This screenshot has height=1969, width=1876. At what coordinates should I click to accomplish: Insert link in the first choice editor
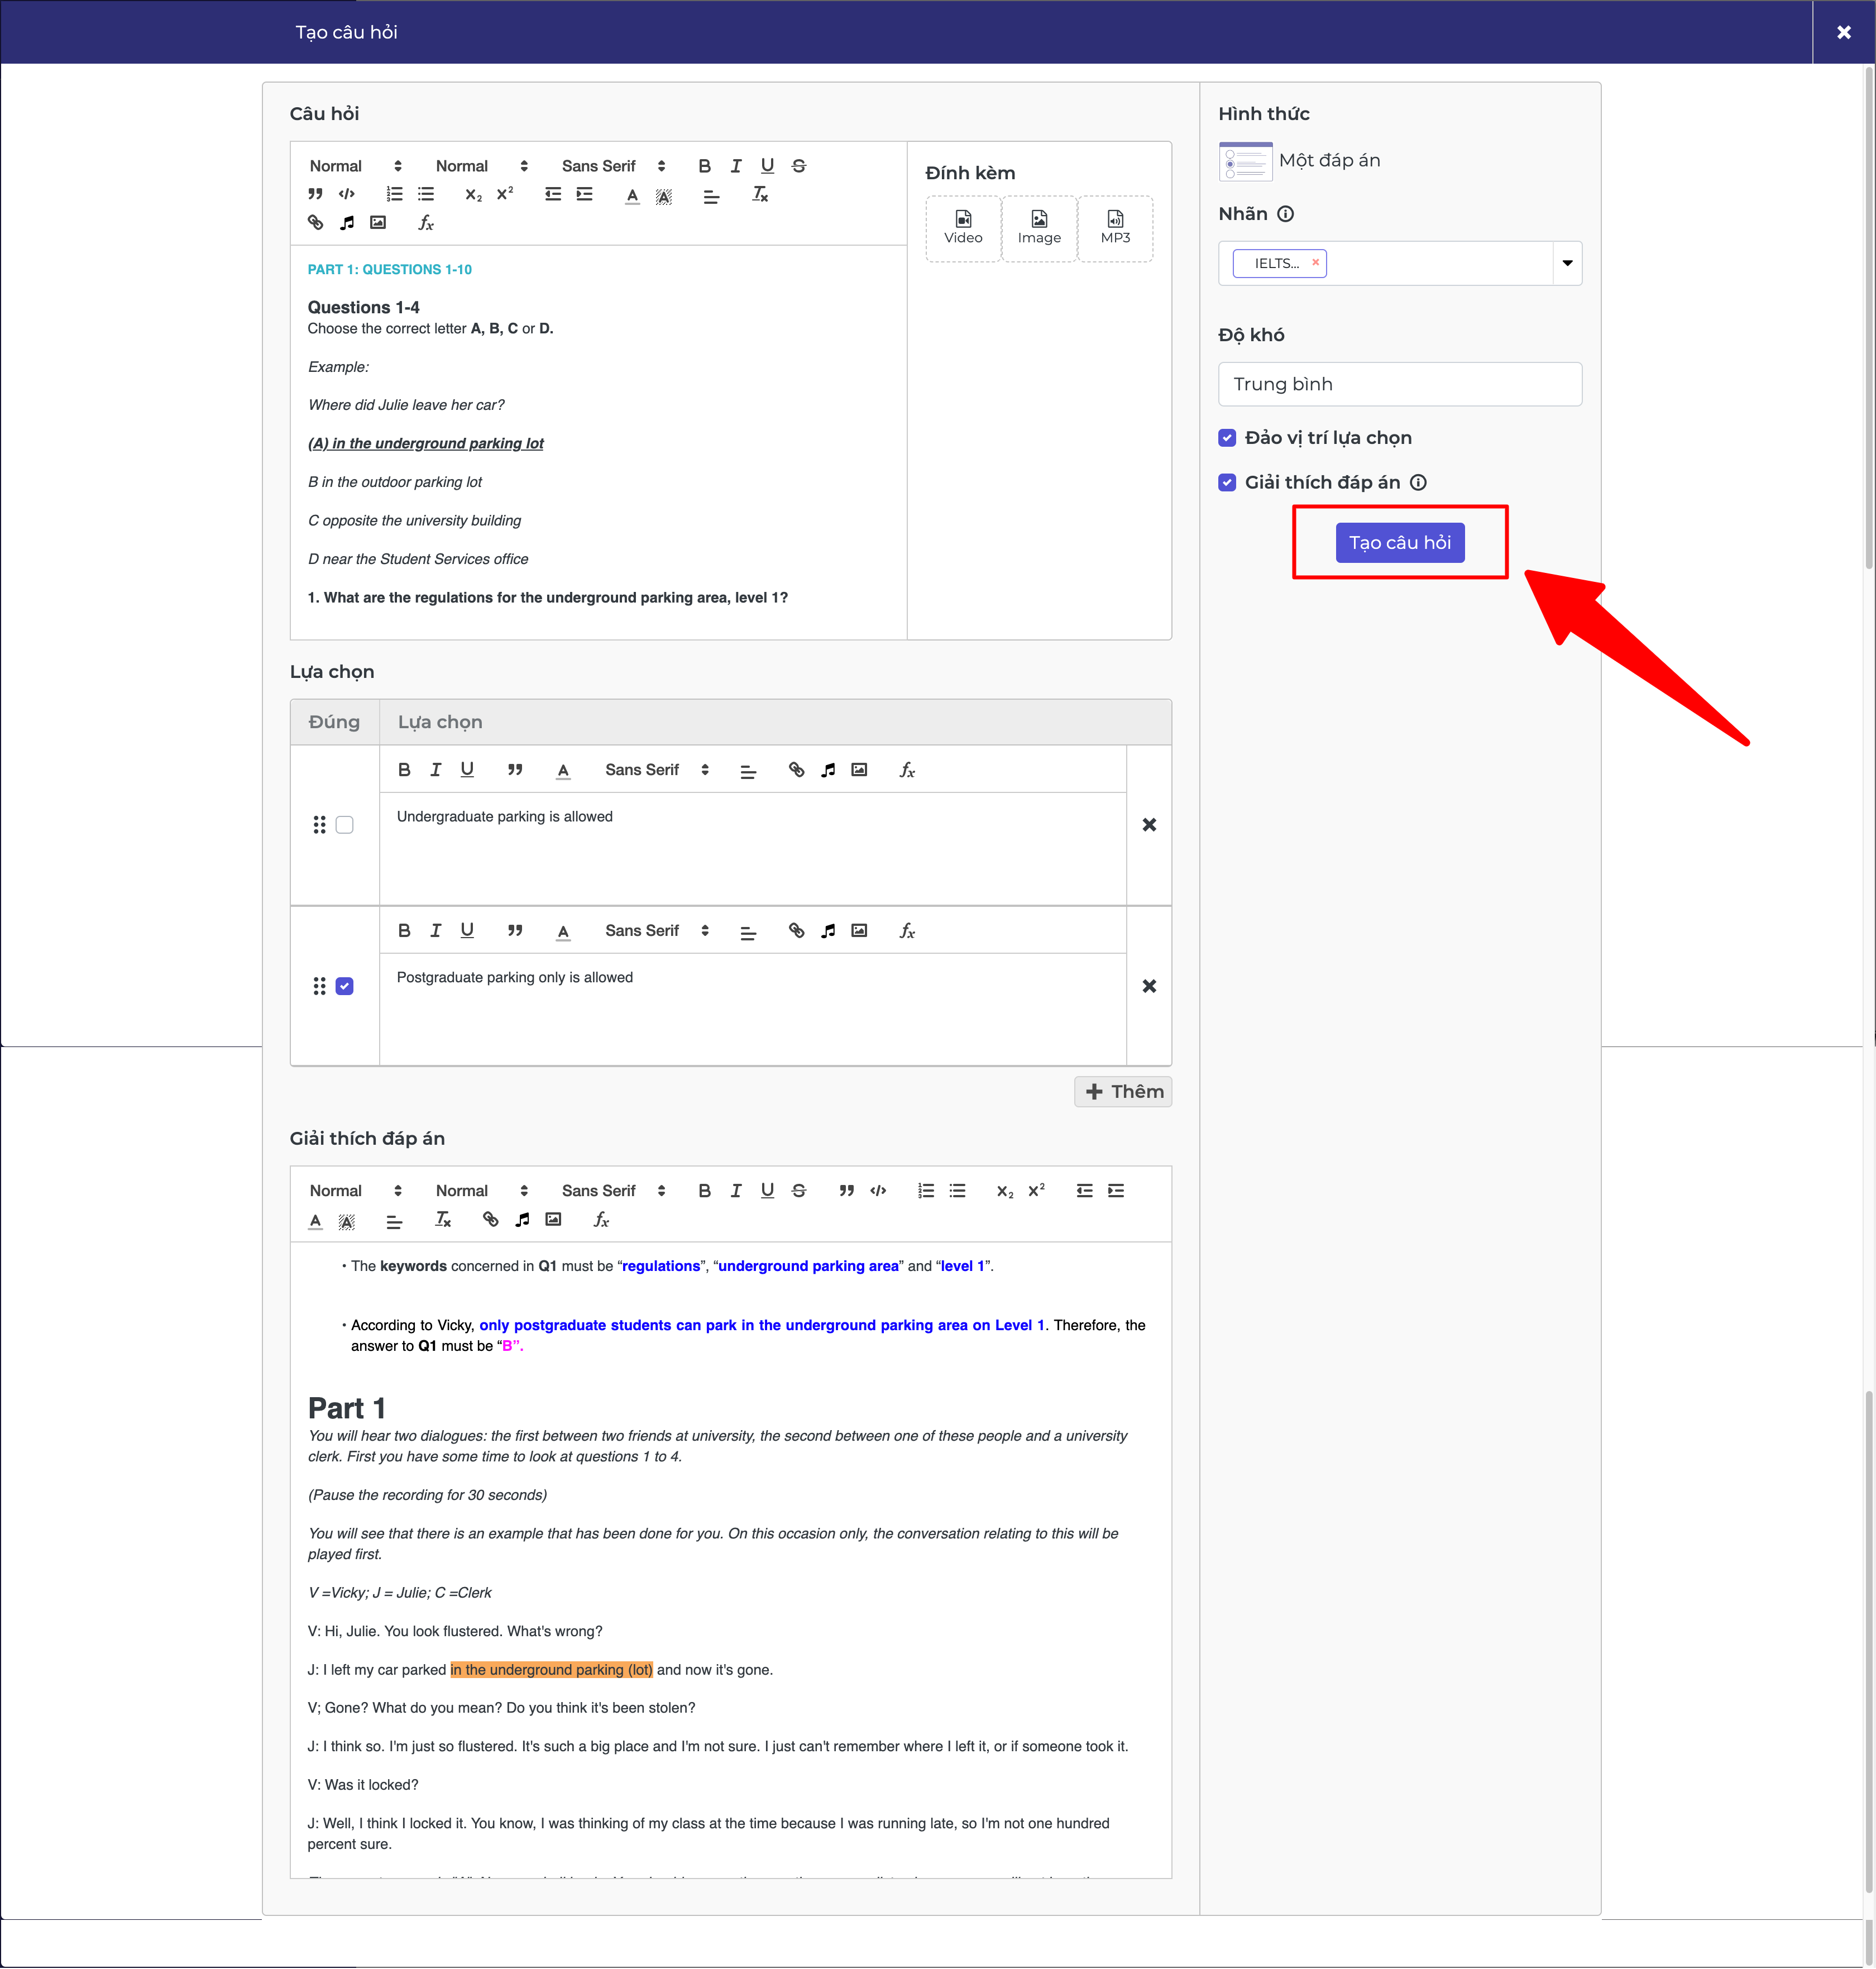[796, 770]
